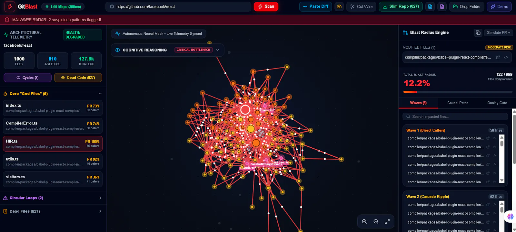Click the GitBlast lightning logo icon
This screenshot has height=232, width=516.
10,6
